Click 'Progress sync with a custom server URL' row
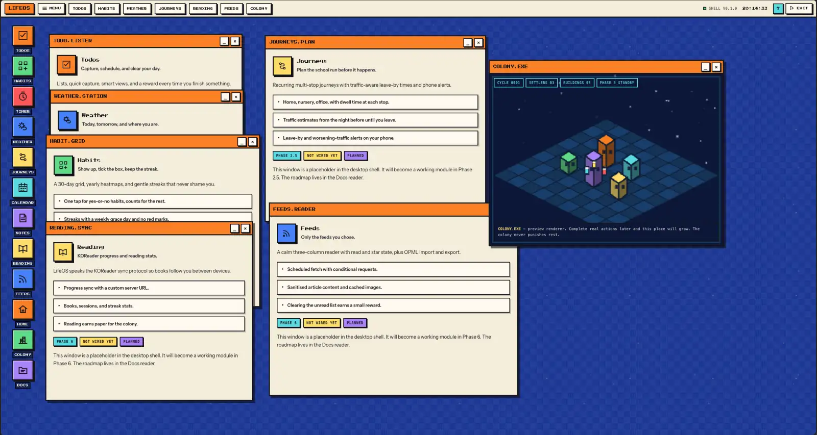Viewport: 817px width, 435px height. [149, 288]
